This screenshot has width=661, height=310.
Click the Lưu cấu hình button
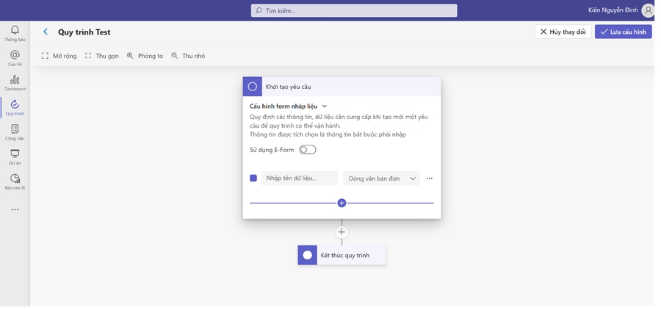(623, 32)
